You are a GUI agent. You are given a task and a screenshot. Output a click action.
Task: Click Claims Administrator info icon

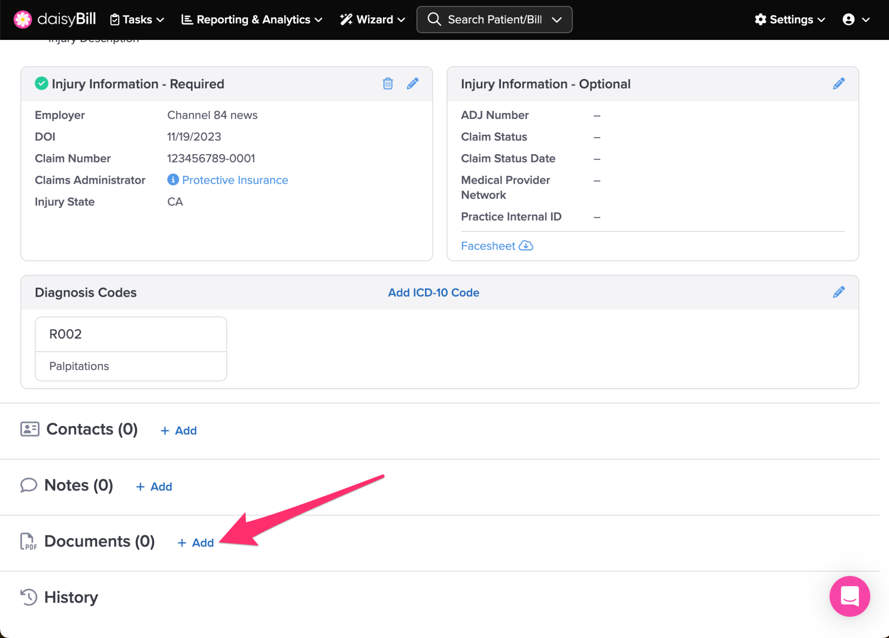point(173,179)
